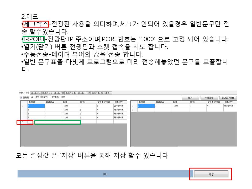Select the DECK 13-14 tab
This screenshot has height=189, width=252.
tap(97, 93)
